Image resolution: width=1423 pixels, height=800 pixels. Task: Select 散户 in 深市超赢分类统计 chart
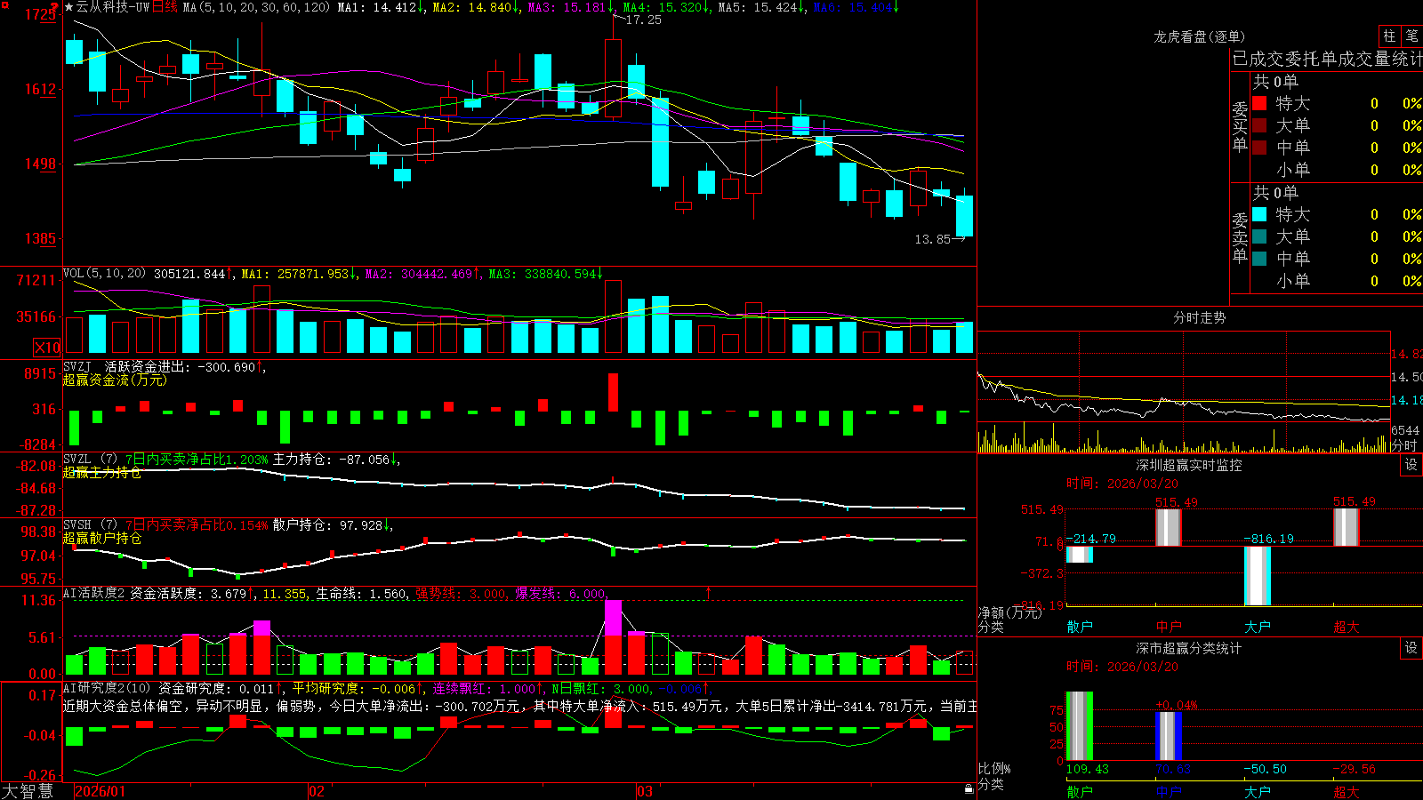click(1080, 792)
